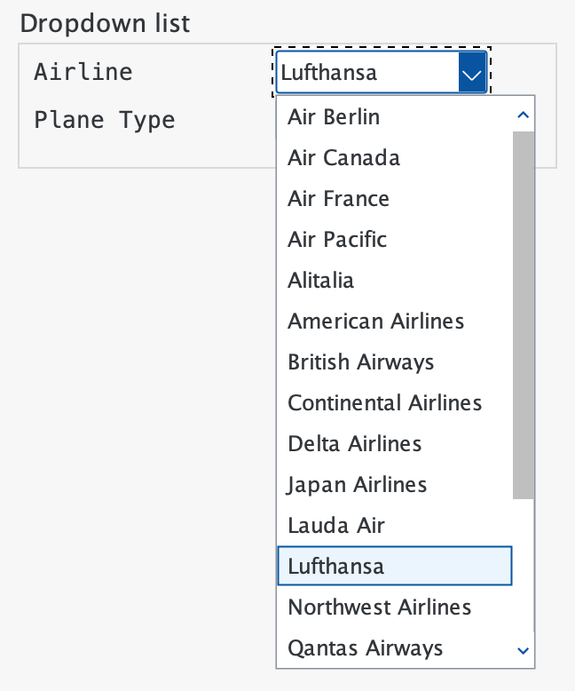Click the Plane Type label

click(105, 120)
